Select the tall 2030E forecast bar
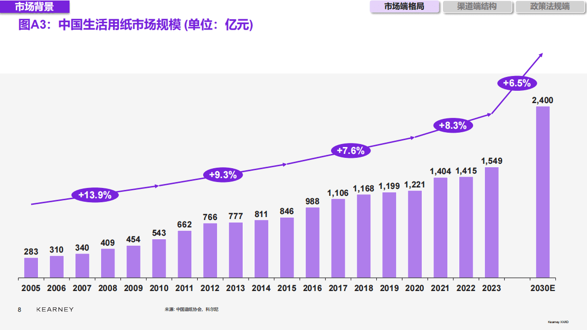The height and width of the screenshot is (330, 587). point(542,192)
